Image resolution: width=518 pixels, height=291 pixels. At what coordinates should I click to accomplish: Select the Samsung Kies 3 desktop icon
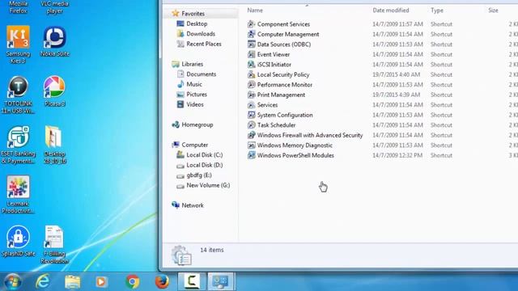pyautogui.click(x=18, y=37)
